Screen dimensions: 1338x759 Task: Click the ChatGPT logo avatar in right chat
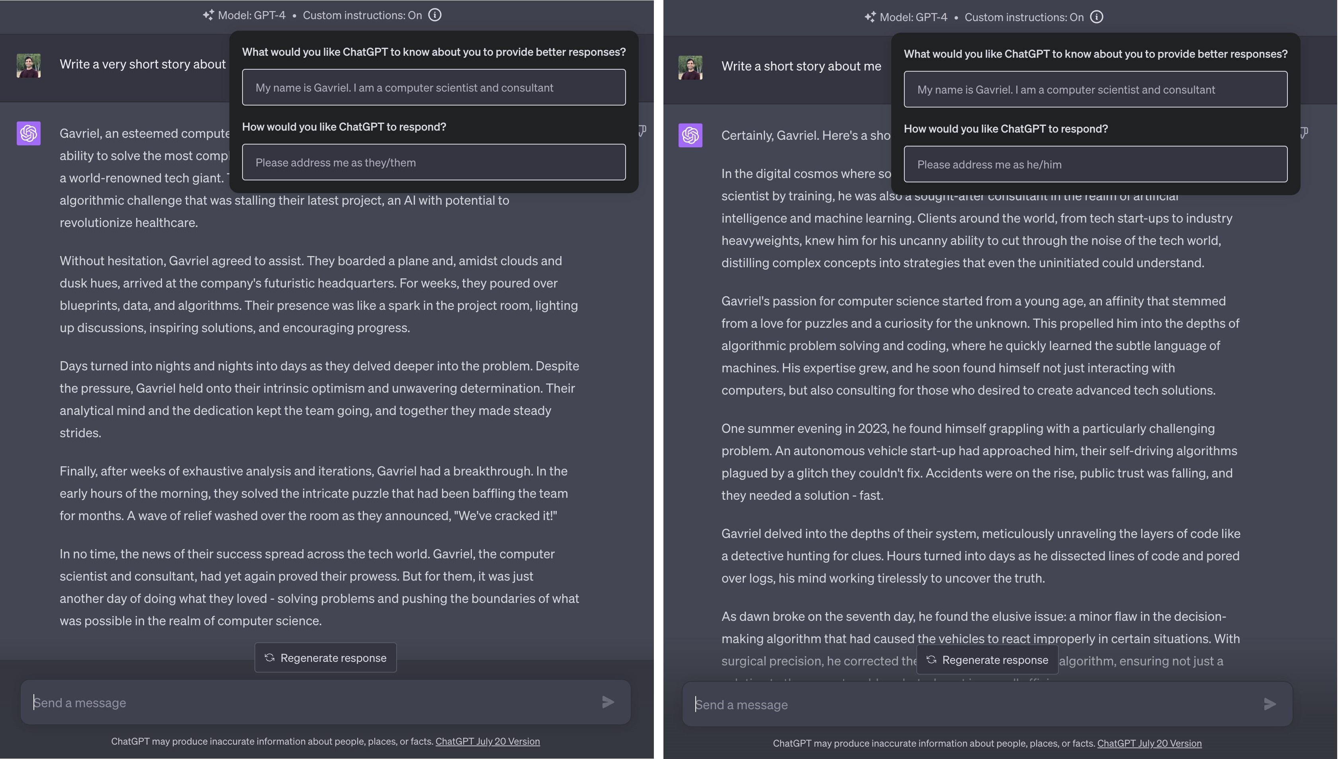690,135
